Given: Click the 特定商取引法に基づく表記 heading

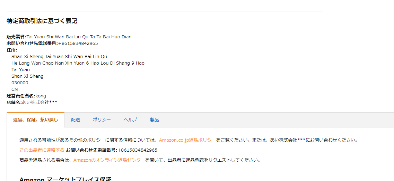Looking at the screenshot, I should point(42,21).
